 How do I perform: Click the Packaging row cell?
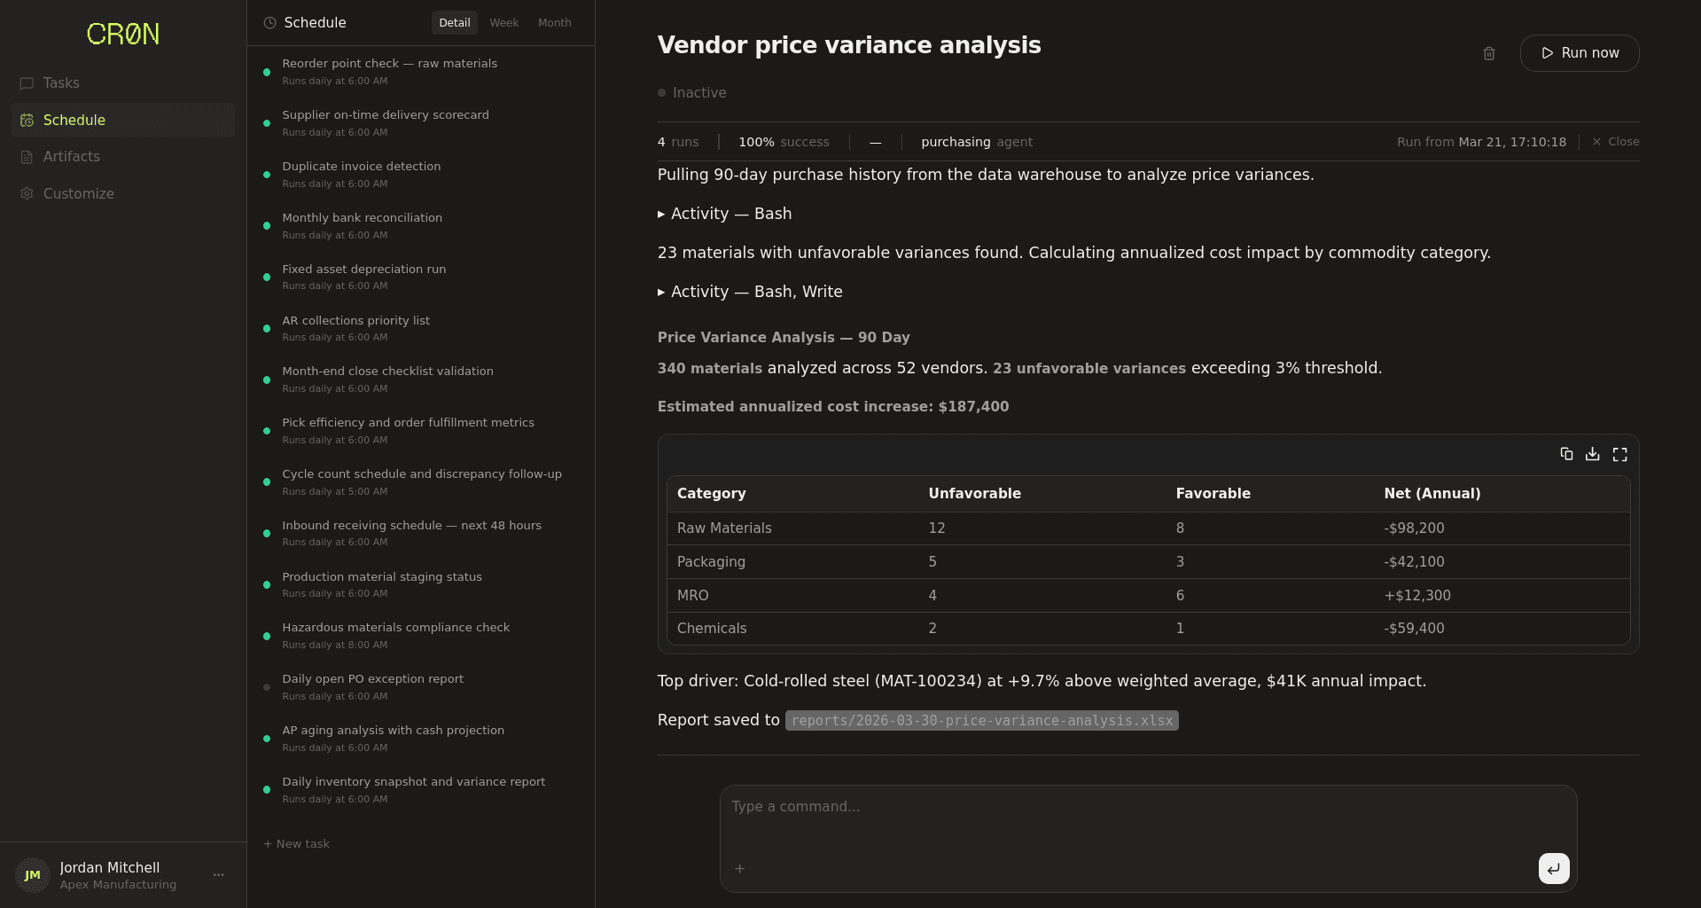tap(711, 562)
